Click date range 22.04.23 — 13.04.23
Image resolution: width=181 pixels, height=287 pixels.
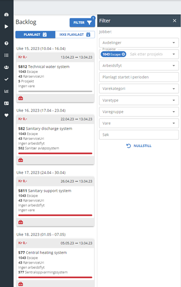(x=76, y=119)
